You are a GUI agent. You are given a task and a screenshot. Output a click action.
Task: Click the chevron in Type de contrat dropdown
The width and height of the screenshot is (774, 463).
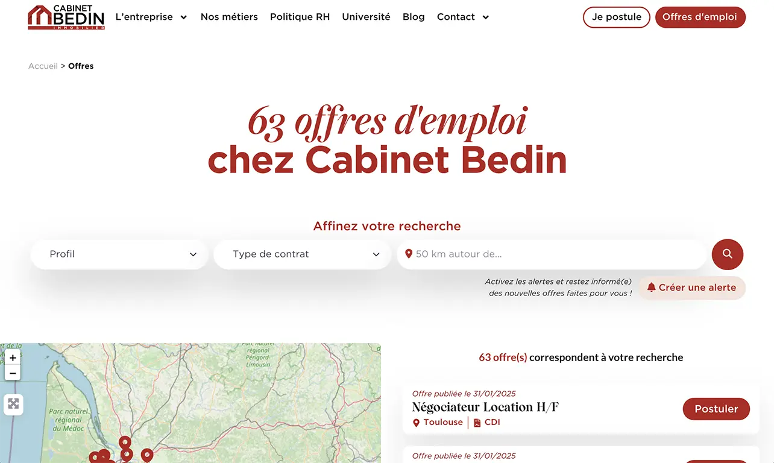[x=376, y=254]
